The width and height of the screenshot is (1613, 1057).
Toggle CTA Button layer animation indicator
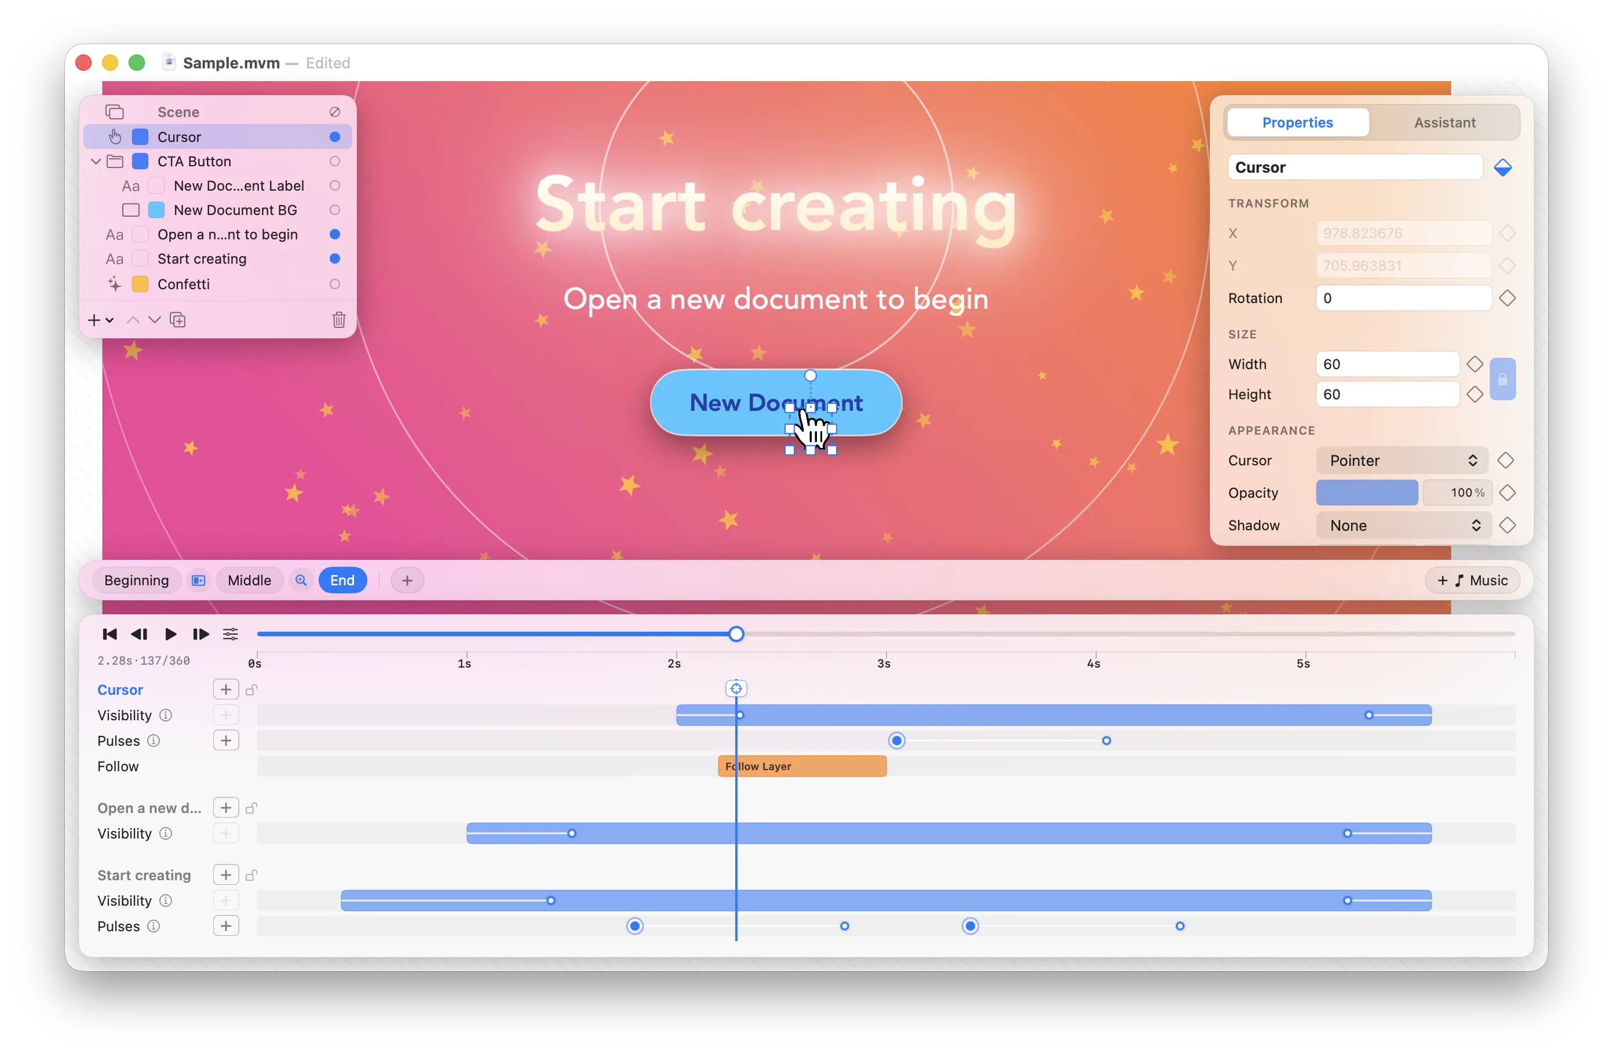pyautogui.click(x=335, y=161)
